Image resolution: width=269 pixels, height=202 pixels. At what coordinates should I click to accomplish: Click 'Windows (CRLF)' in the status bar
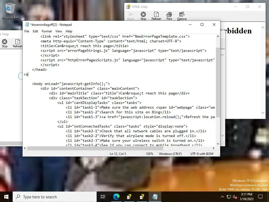pos(170,154)
